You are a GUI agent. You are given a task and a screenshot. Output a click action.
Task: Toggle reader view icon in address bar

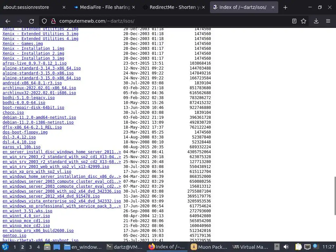pyautogui.click(x=294, y=21)
